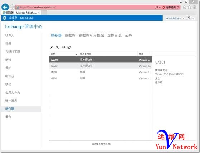Click the browser forward arrow button
Image resolution: width=200 pixels, height=153 pixels.
(12, 7)
